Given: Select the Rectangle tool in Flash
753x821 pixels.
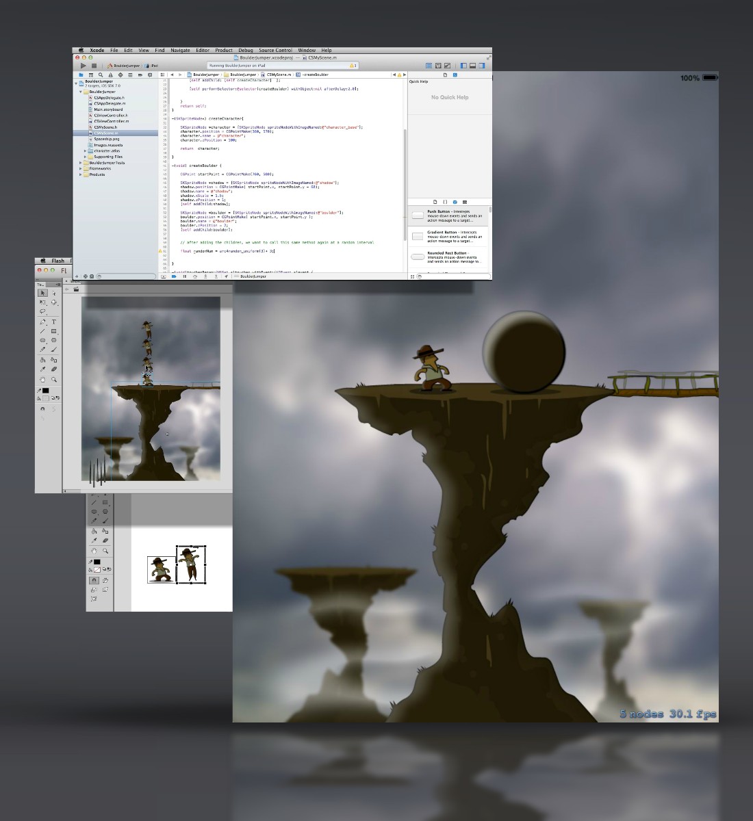Looking at the screenshot, I should click(53, 331).
